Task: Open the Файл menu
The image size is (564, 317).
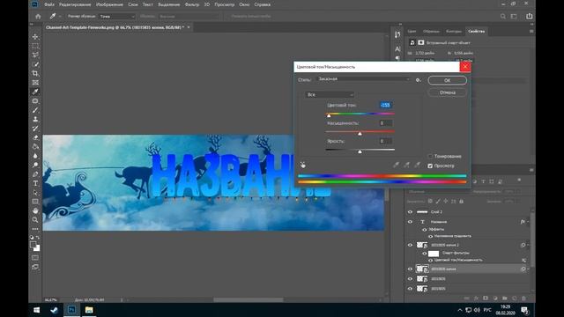Action: point(49,4)
